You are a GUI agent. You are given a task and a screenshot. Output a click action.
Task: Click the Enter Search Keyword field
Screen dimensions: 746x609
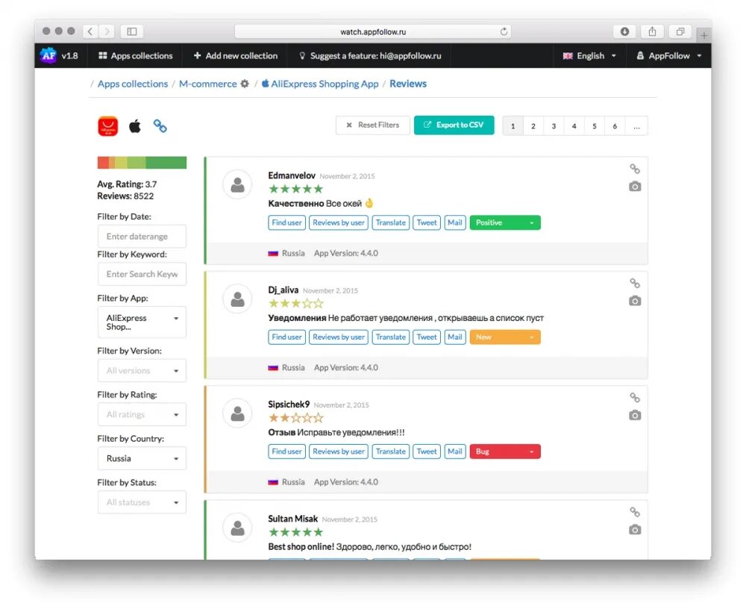point(142,274)
